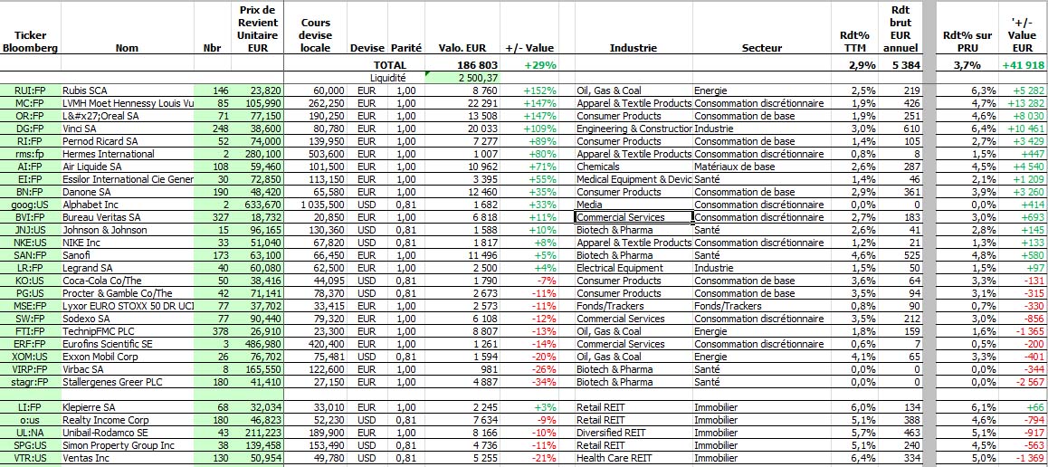Select the Diversified REIT cell
Screen dimensions: 1048x467
[x=634, y=433]
